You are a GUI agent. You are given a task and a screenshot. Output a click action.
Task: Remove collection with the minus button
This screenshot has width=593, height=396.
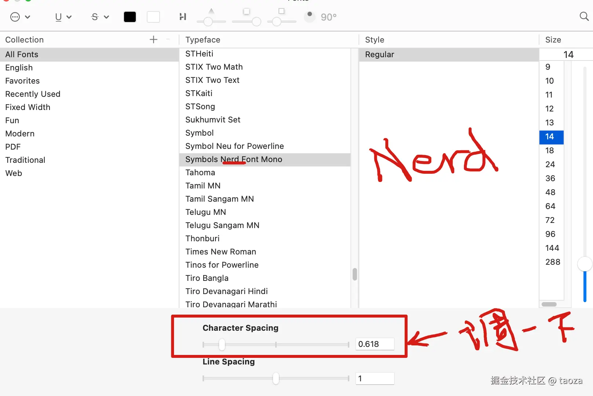[168, 40]
